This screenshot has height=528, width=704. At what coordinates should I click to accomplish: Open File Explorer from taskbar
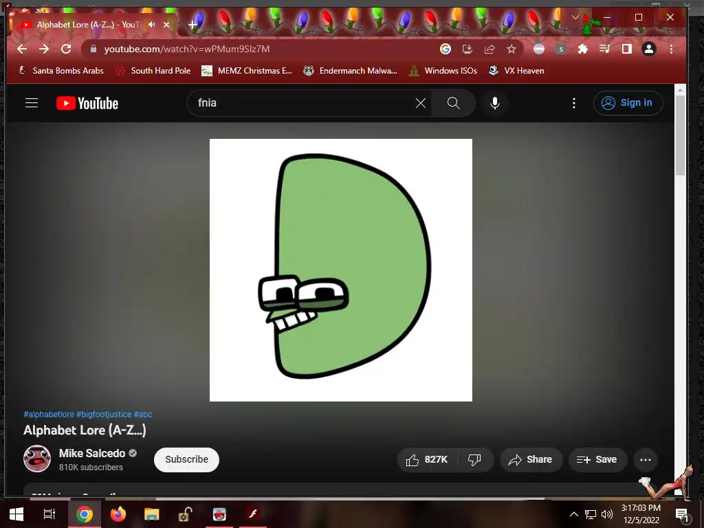pos(152,514)
